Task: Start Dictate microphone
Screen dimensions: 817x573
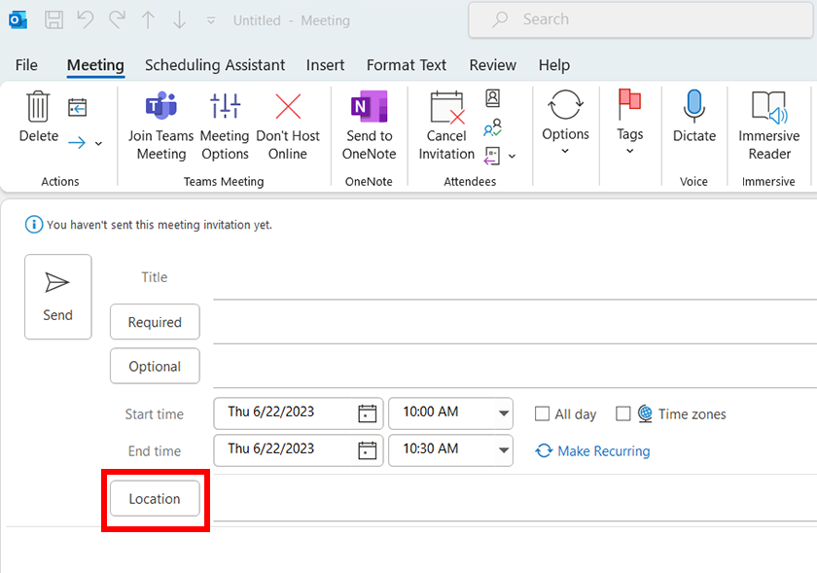Action: tap(693, 107)
